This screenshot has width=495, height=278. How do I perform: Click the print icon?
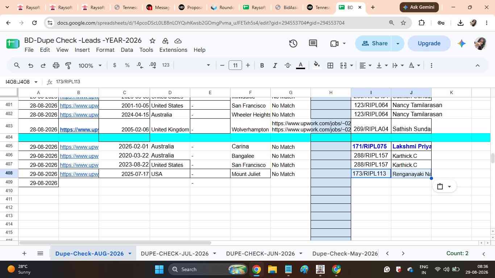[x=56, y=66]
